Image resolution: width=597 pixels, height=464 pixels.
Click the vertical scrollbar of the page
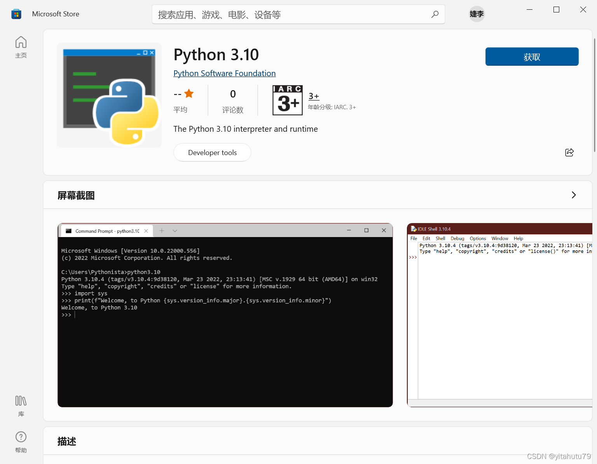coord(595,95)
